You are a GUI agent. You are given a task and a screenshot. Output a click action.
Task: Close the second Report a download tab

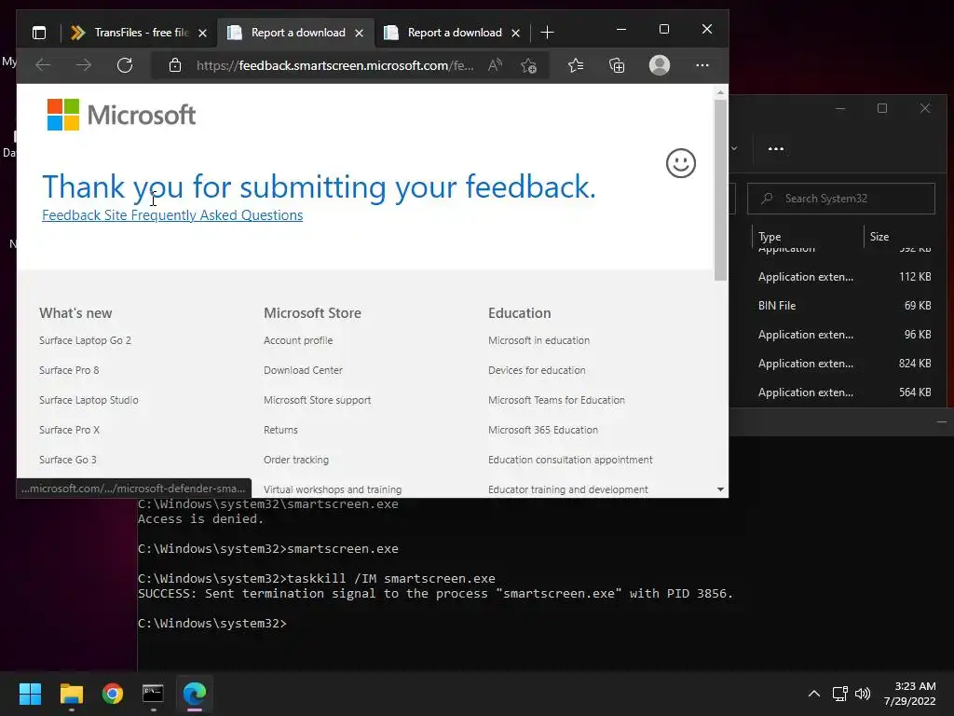tap(515, 33)
